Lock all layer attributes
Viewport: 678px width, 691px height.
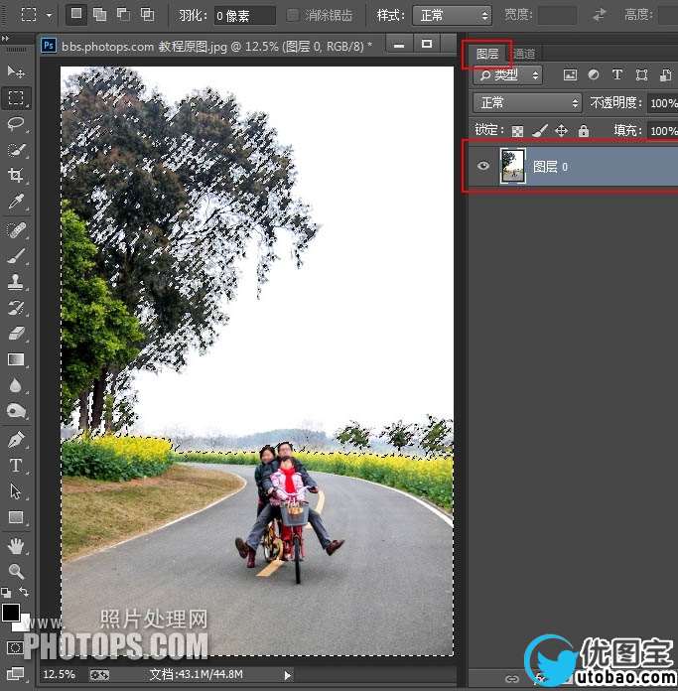tap(584, 130)
